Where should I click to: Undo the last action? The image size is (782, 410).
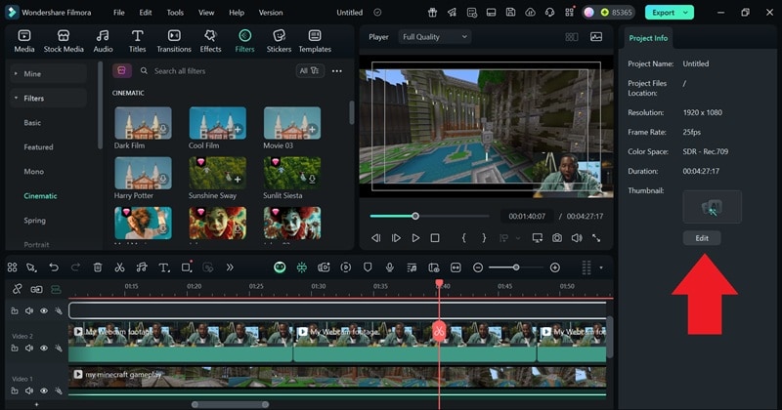[54, 267]
